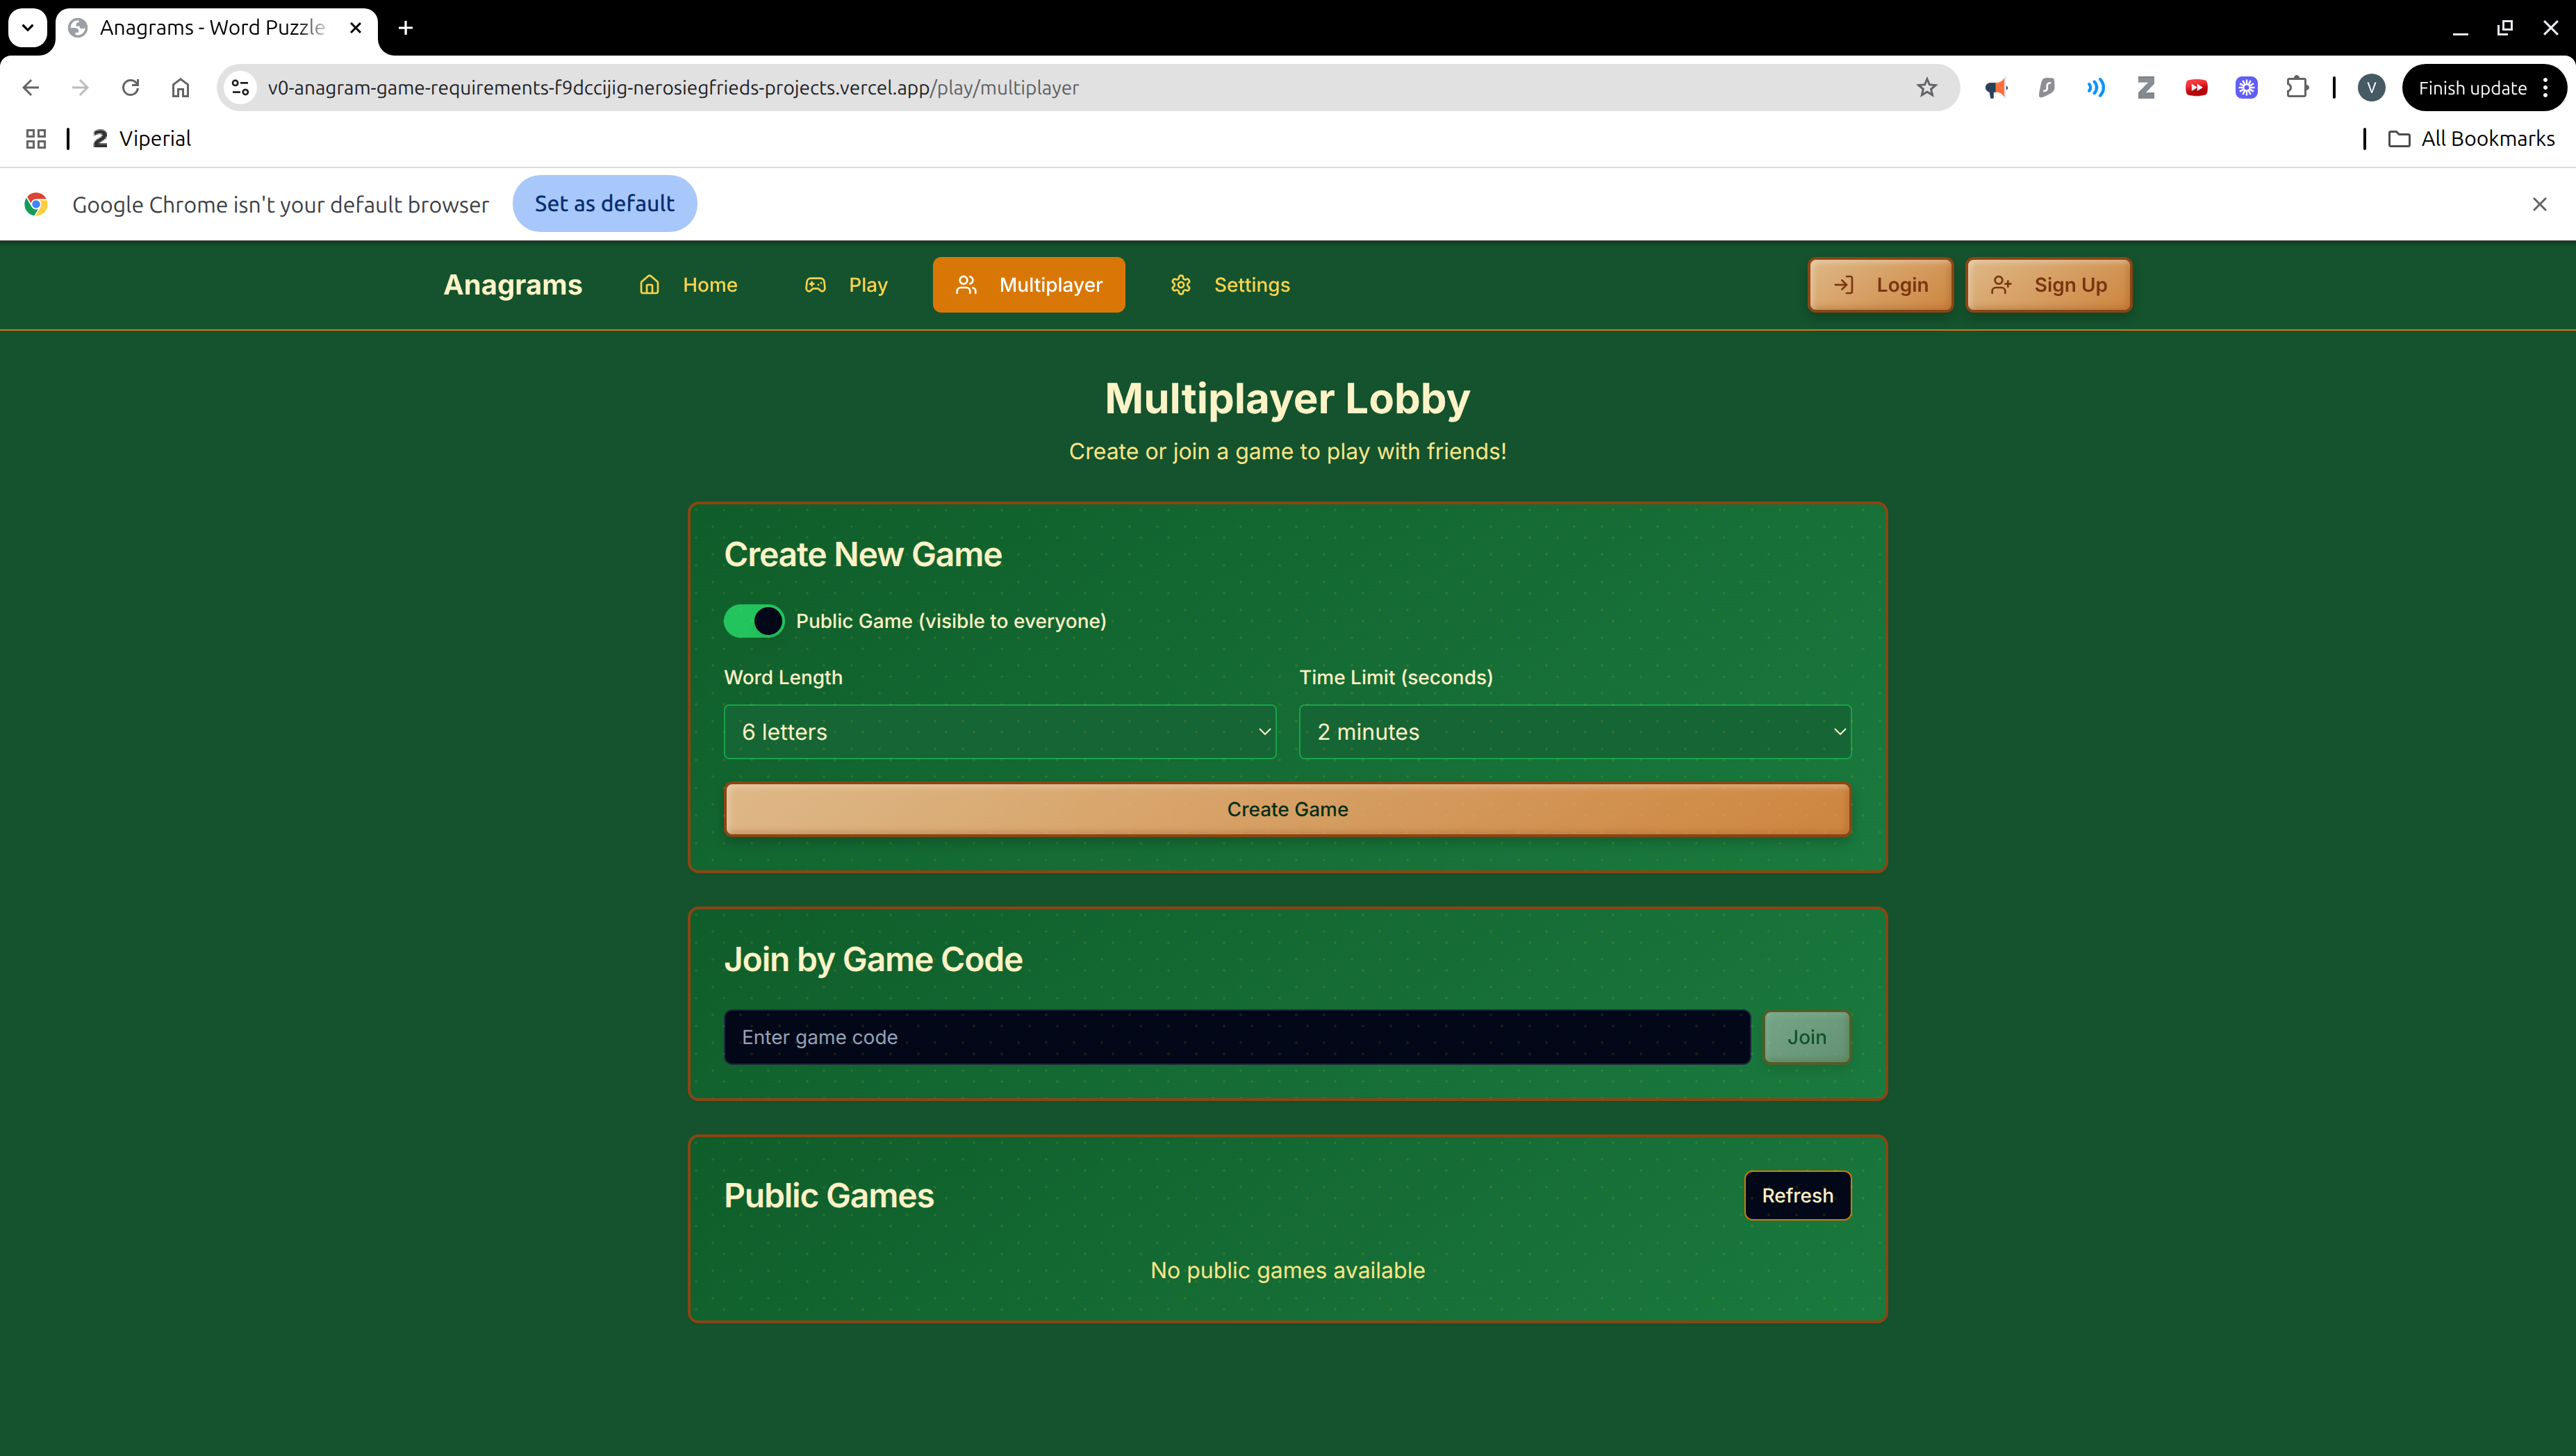Refresh the Public Games list
This screenshot has width=2576, height=1456.
tap(1796, 1195)
